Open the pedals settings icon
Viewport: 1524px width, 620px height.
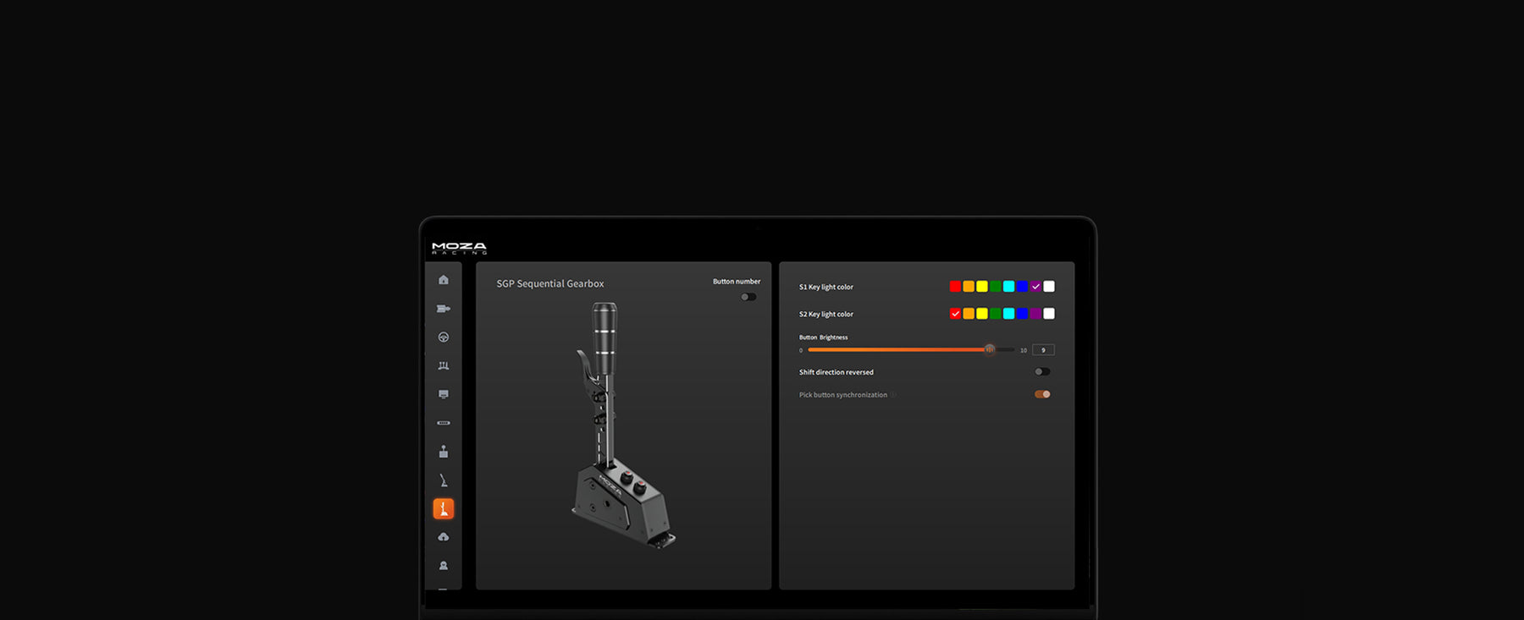(443, 366)
